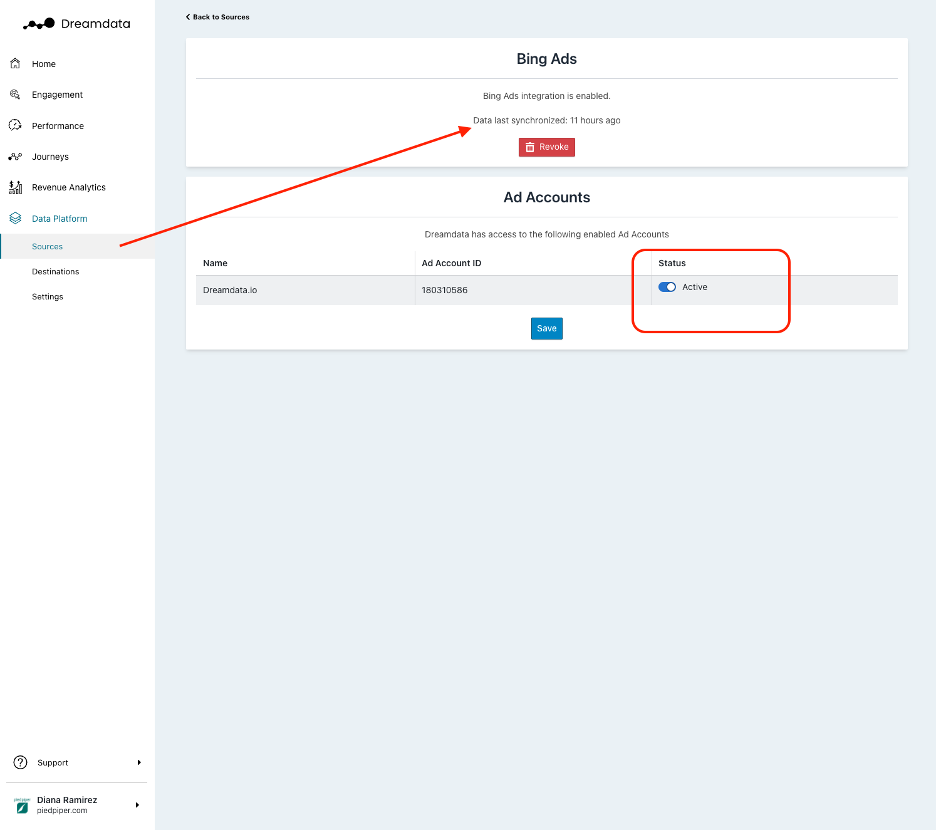
Task: Click the Data last synchronized text
Action: (547, 120)
